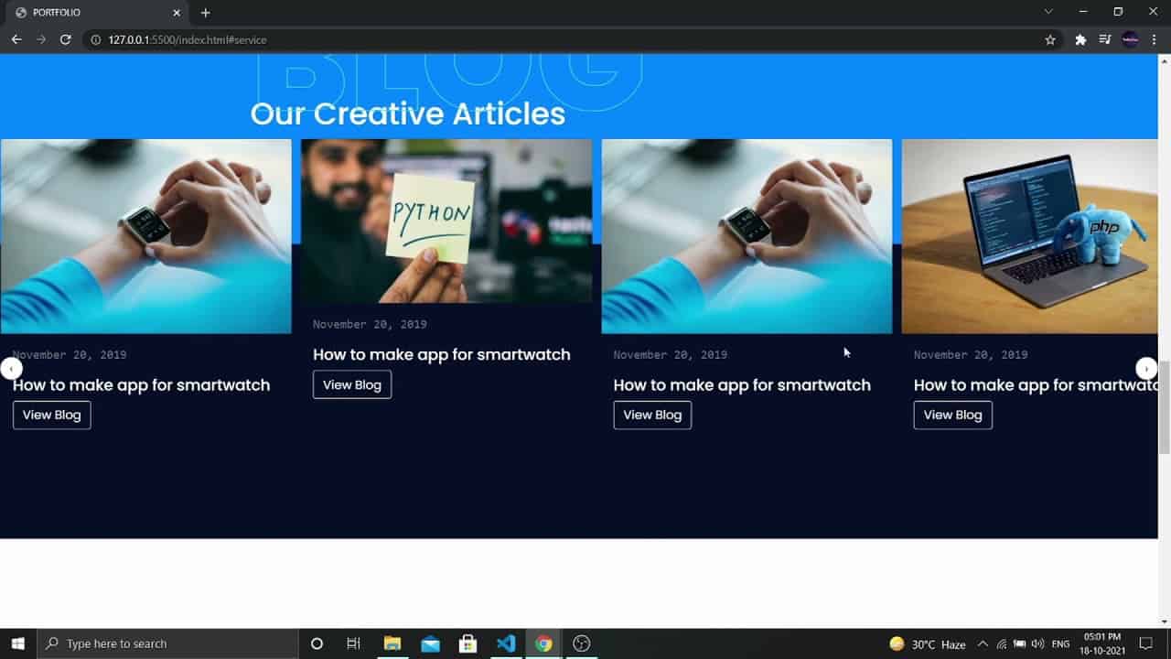This screenshot has width=1171, height=659.
Task: Reload the page with the refresh icon
Action: click(x=65, y=39)
